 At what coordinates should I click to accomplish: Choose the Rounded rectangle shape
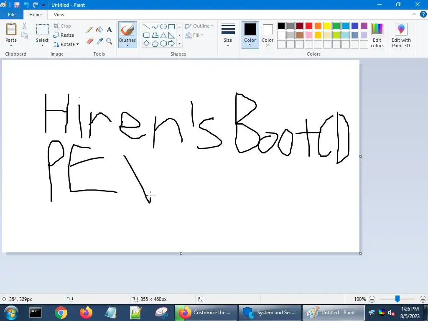click(147, 35)
